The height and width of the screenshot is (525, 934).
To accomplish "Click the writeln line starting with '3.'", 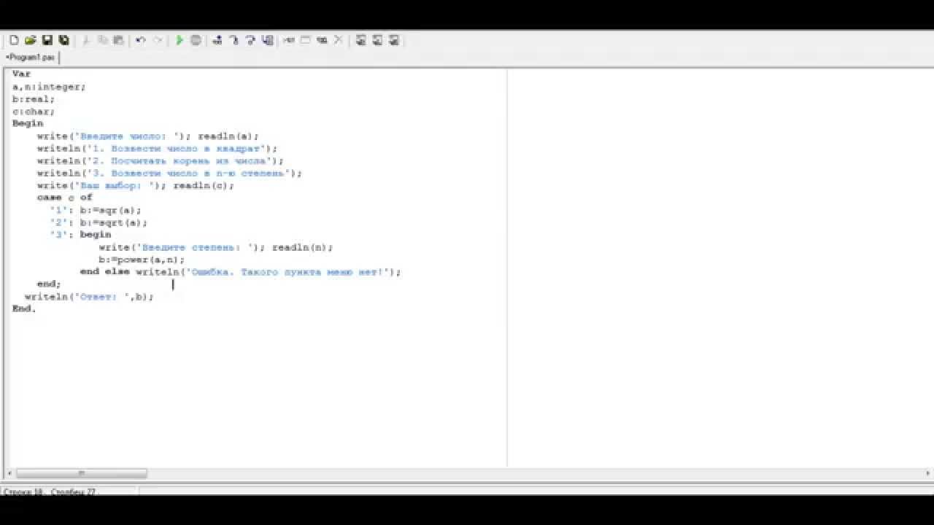I will pos(170,174).
